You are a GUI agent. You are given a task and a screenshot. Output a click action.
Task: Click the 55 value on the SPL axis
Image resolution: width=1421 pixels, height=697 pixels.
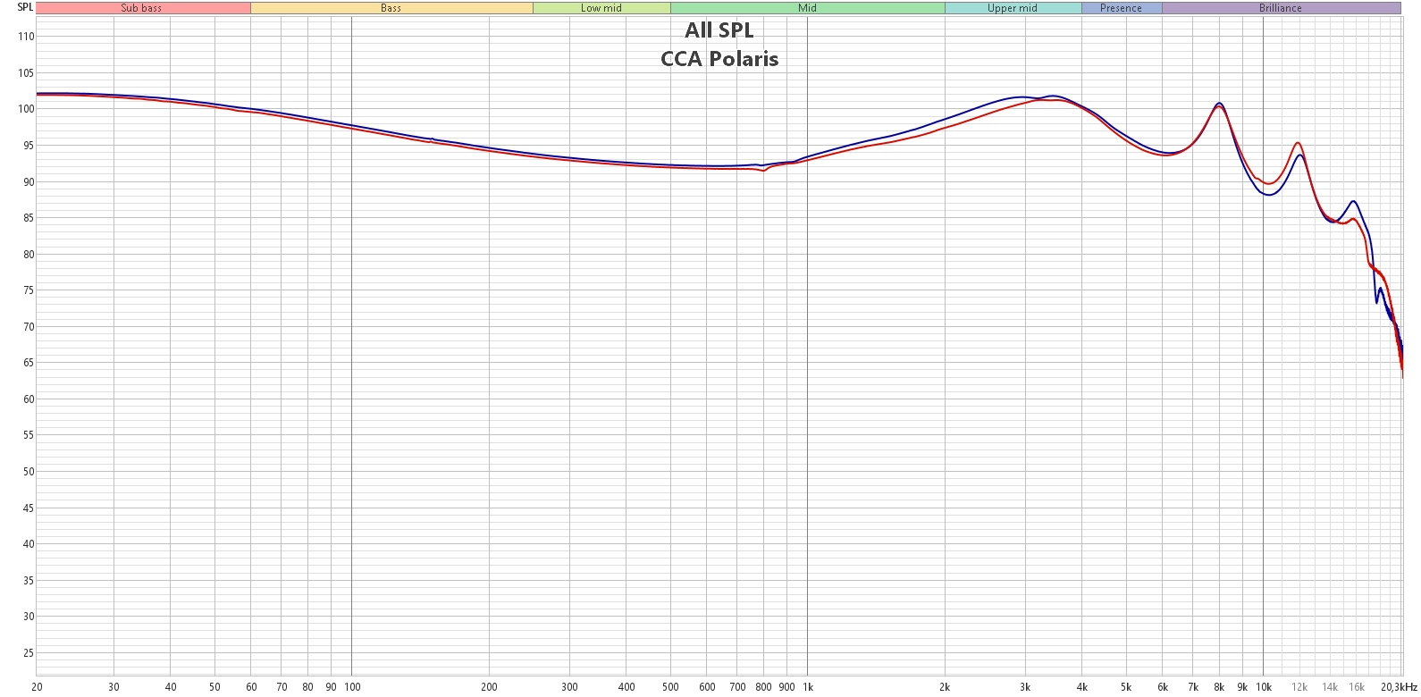pos(29,435)
